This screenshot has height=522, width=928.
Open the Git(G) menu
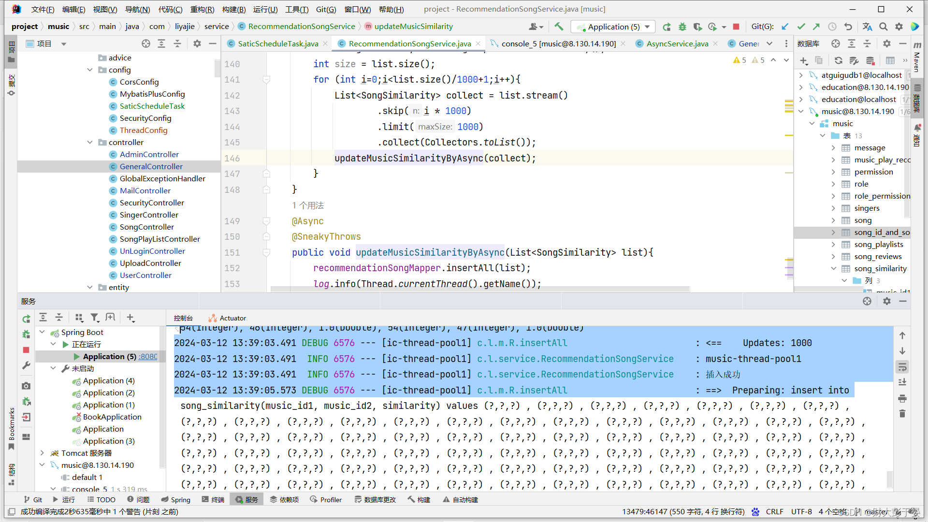point(326,9)
